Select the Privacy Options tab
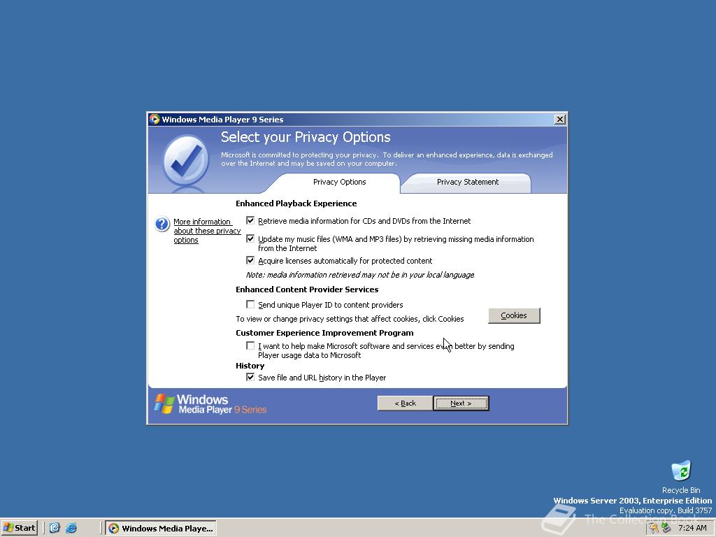The width and height of the screenshot is (716, 537). pos(339,182)
